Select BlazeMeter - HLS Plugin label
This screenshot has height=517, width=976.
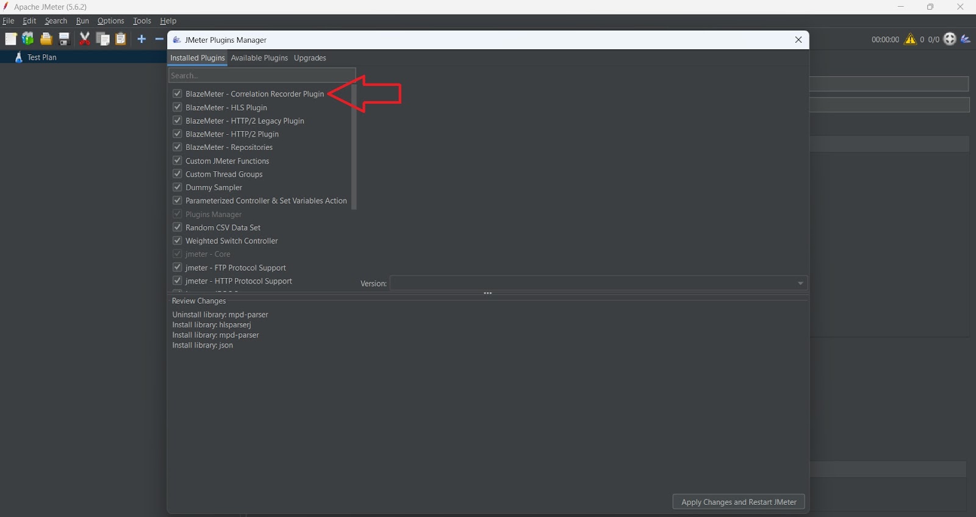pos(226,107)
